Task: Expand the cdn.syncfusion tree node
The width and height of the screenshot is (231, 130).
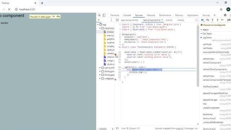Action: [100, 68]
